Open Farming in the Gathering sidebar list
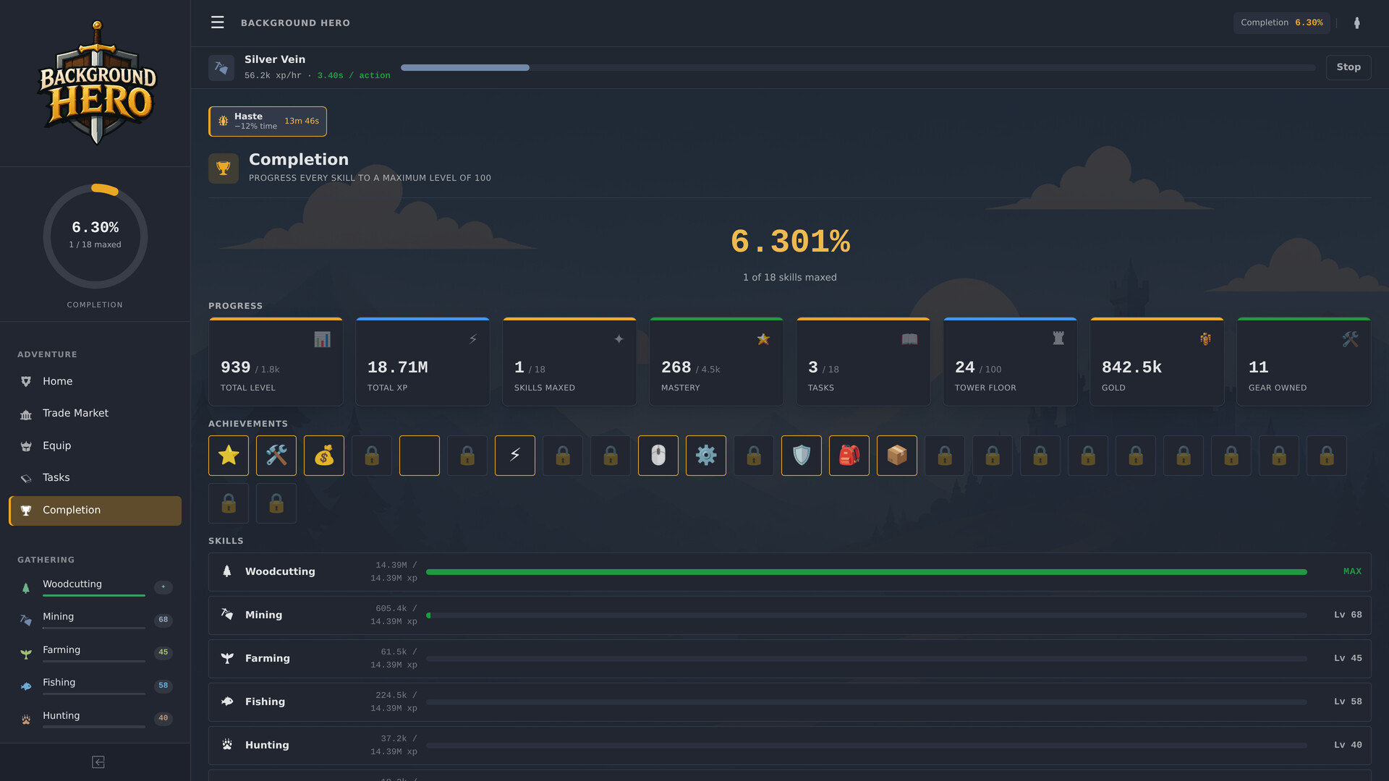Screen dimensions: 1389x781 [x=95, y=653]
